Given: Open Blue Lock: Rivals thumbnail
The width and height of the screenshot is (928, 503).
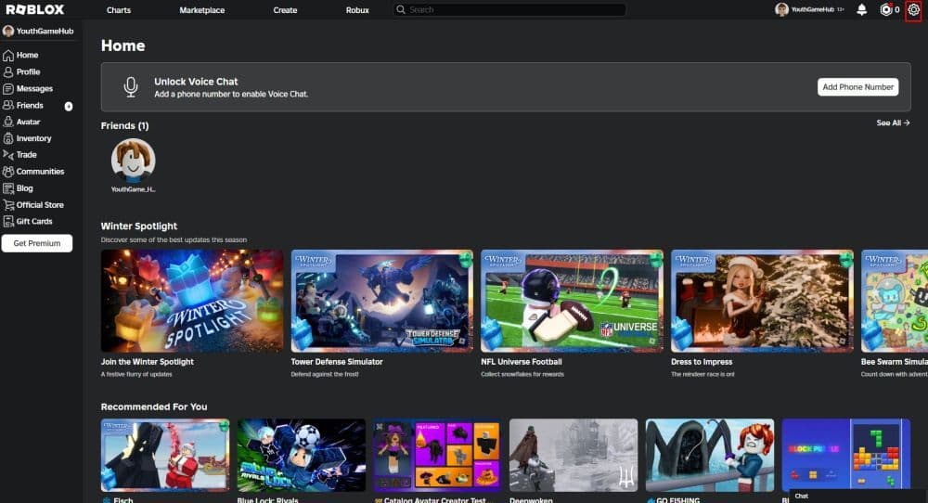Looking at the screenshot, I should click(302, 455).
